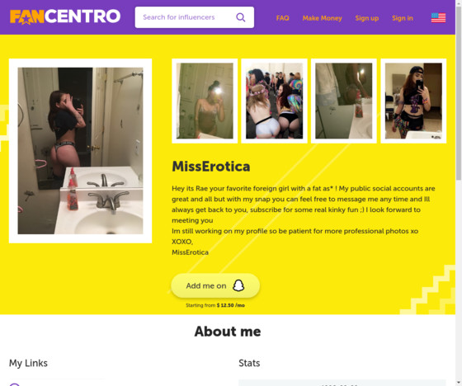The image size is (462, 386).
Task: Focus the Search for influencers field
Action: [x=195, y=17]
